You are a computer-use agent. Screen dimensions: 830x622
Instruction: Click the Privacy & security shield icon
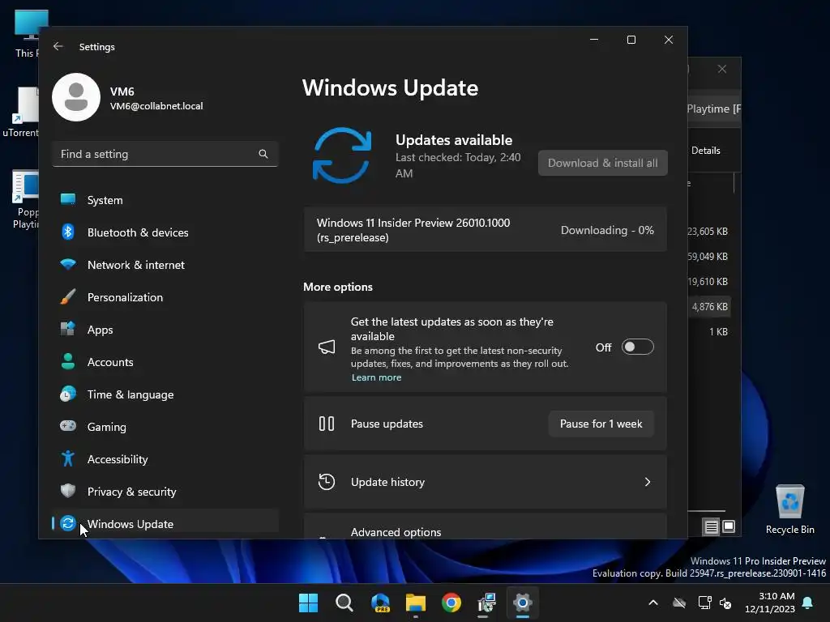[x=68, y=491]
